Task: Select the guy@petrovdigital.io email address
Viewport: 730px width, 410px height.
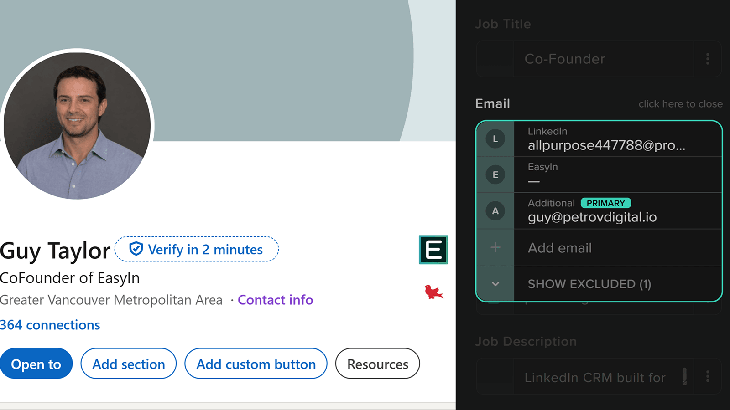Action: pos(592,217)
